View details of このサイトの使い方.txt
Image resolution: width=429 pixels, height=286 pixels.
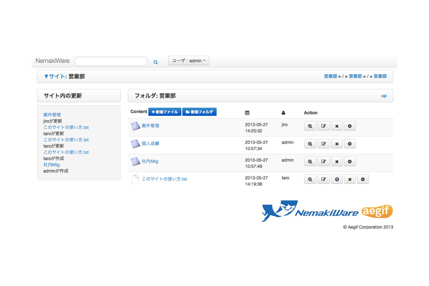(310, 179)
